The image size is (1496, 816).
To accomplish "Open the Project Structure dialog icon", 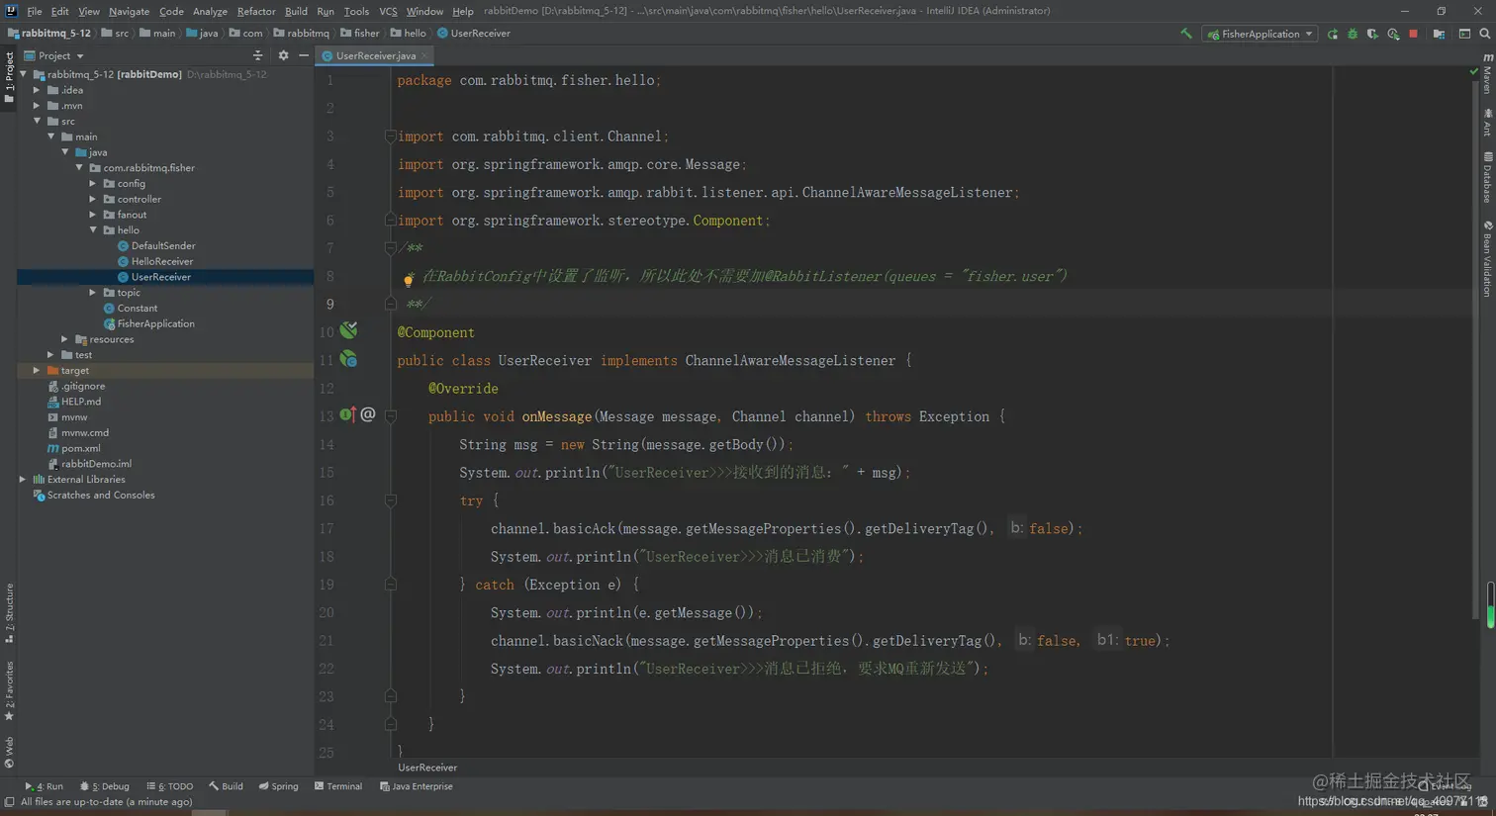I will coord(1439,34).
